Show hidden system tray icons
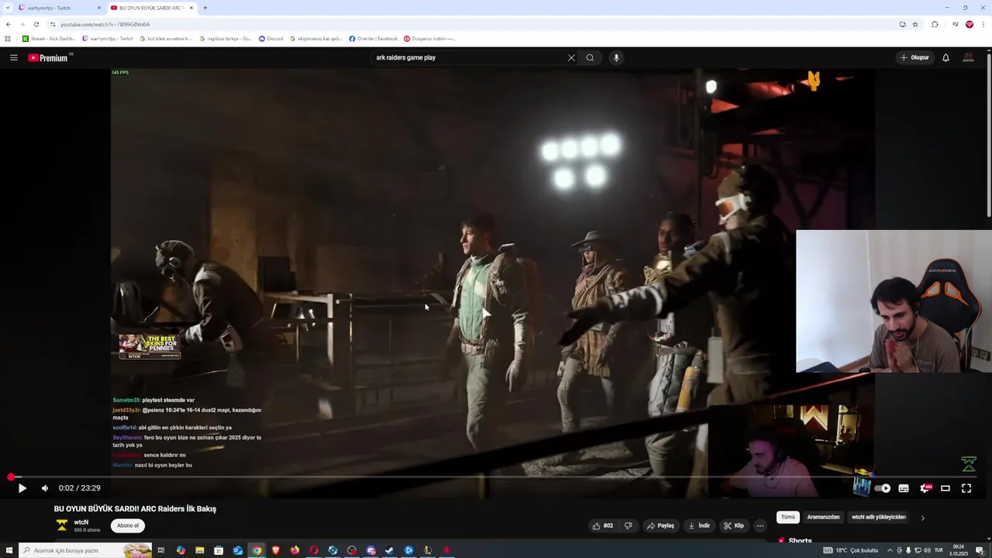 (x=889, y=550)
